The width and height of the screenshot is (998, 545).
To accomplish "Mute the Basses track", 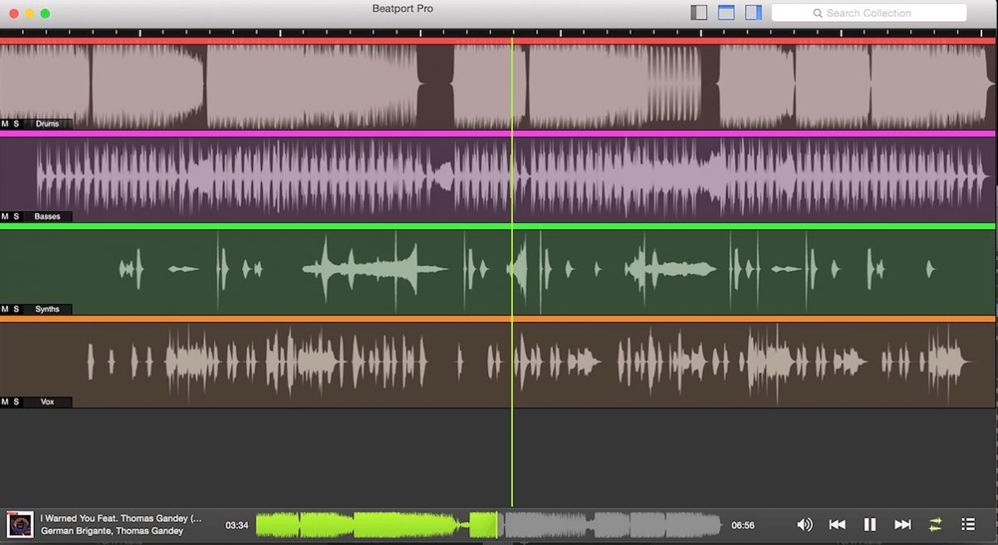I will [x=5, y=217].
